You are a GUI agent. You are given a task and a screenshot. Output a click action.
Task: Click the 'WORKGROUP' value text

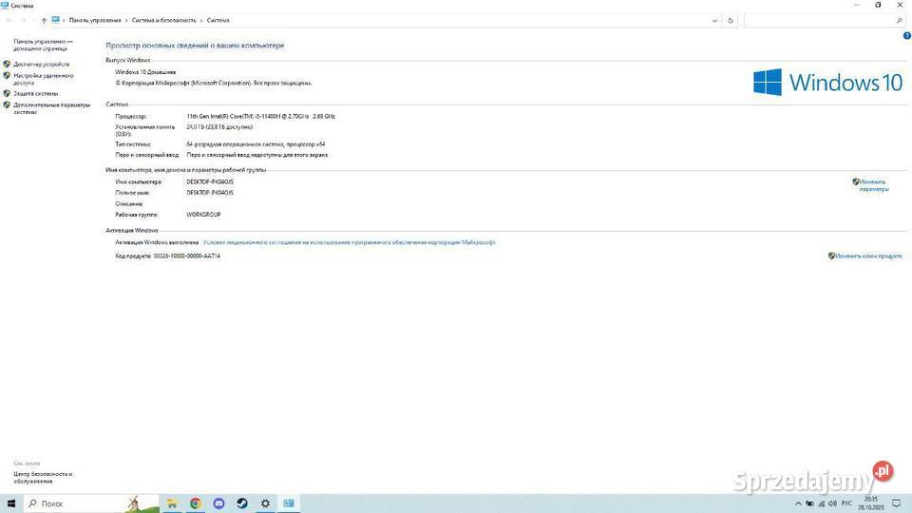tap(203, 215)
